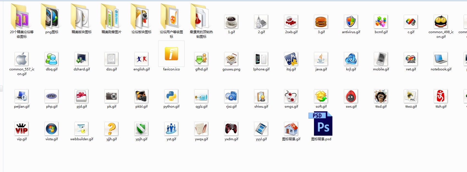Screen dimensions: 467x172
Task: Select the python.gif file
Action: click(x=171, y=96)
